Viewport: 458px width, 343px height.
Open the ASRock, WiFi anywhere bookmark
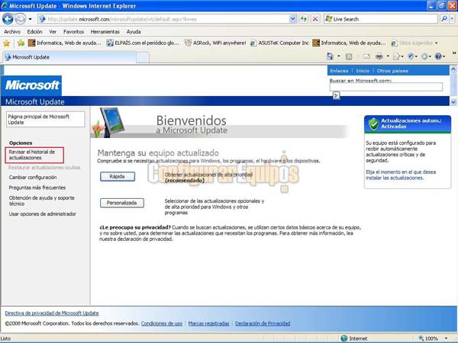point(215,43)
